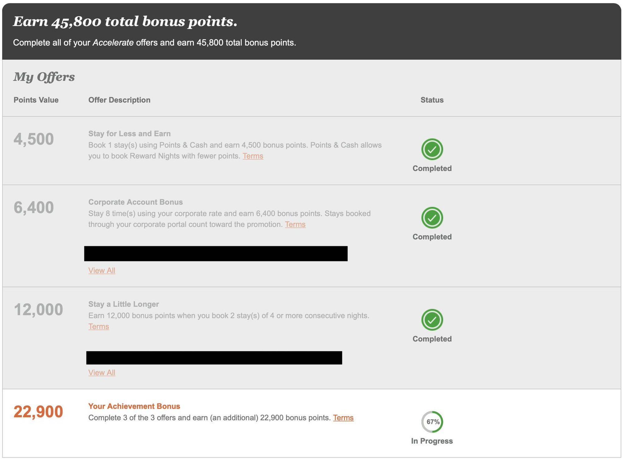
Task: Open Terms for Your Achievement Bonus
Action: [x=343, y=417]
